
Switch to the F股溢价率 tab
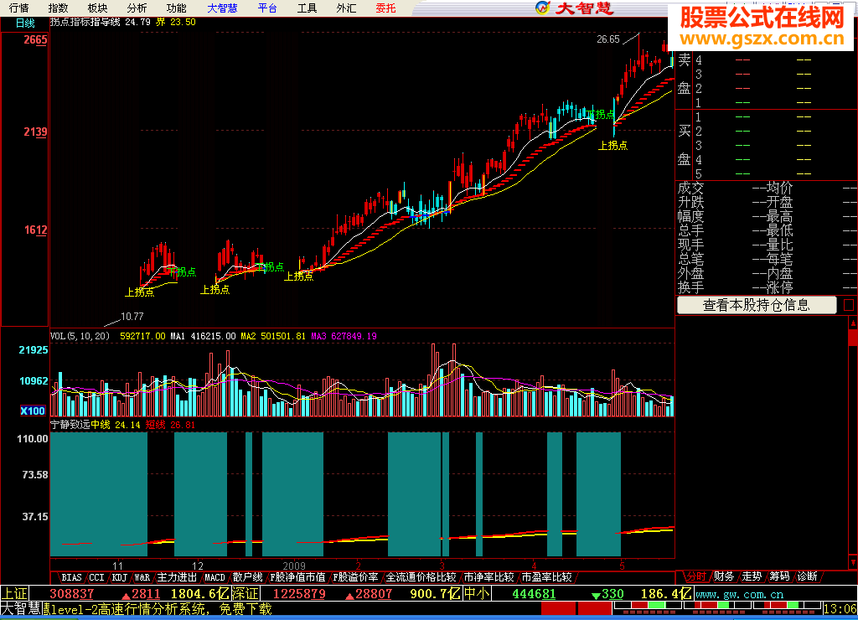[x=355, y=577]
